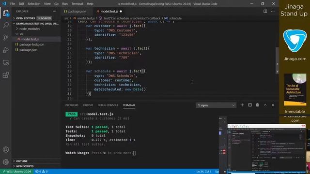Open package-lock.json in the file tree

pyautogui.click(x=31, y=44)
